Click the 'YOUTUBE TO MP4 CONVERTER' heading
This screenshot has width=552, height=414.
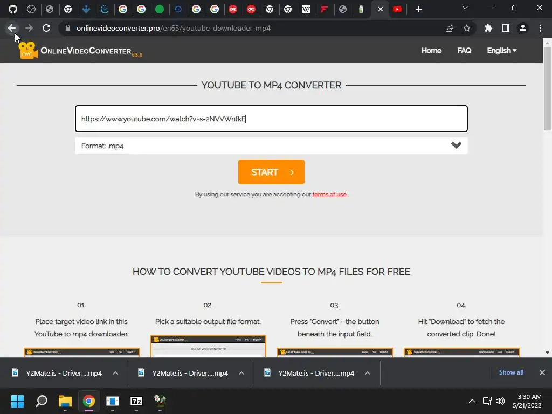pyautogui.click(x=271, y=85)
